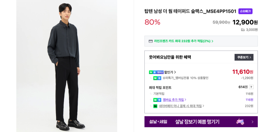Image resolution: width=259 pixels, height=132 pixels.
Task: Click the 라인프렌즈 카드 추가 적립 link
Action: click(x=182, y=41)
